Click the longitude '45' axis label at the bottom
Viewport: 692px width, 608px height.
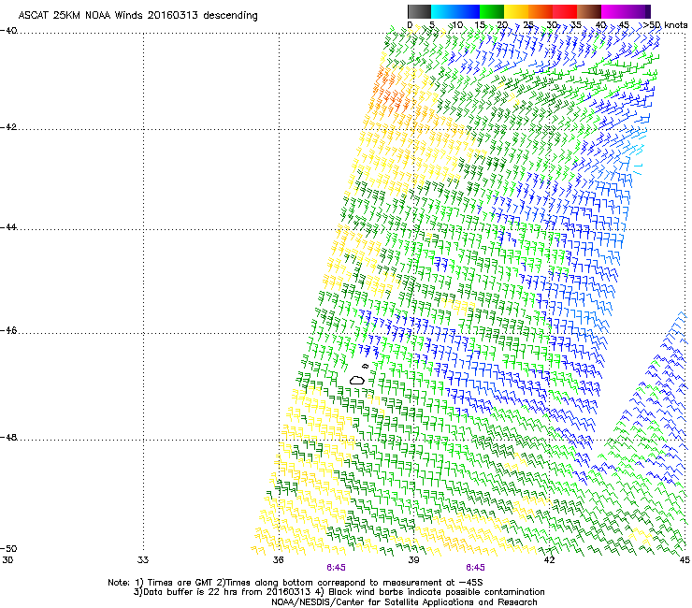tap(685, 560)
